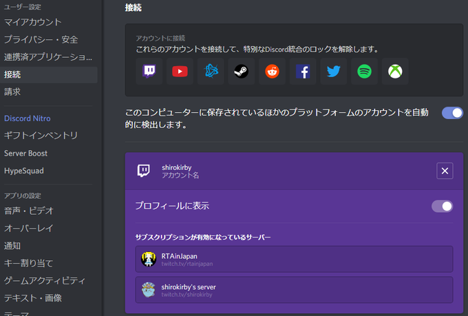
Task: Connect a YouTube account
Action: pos(180,72)
